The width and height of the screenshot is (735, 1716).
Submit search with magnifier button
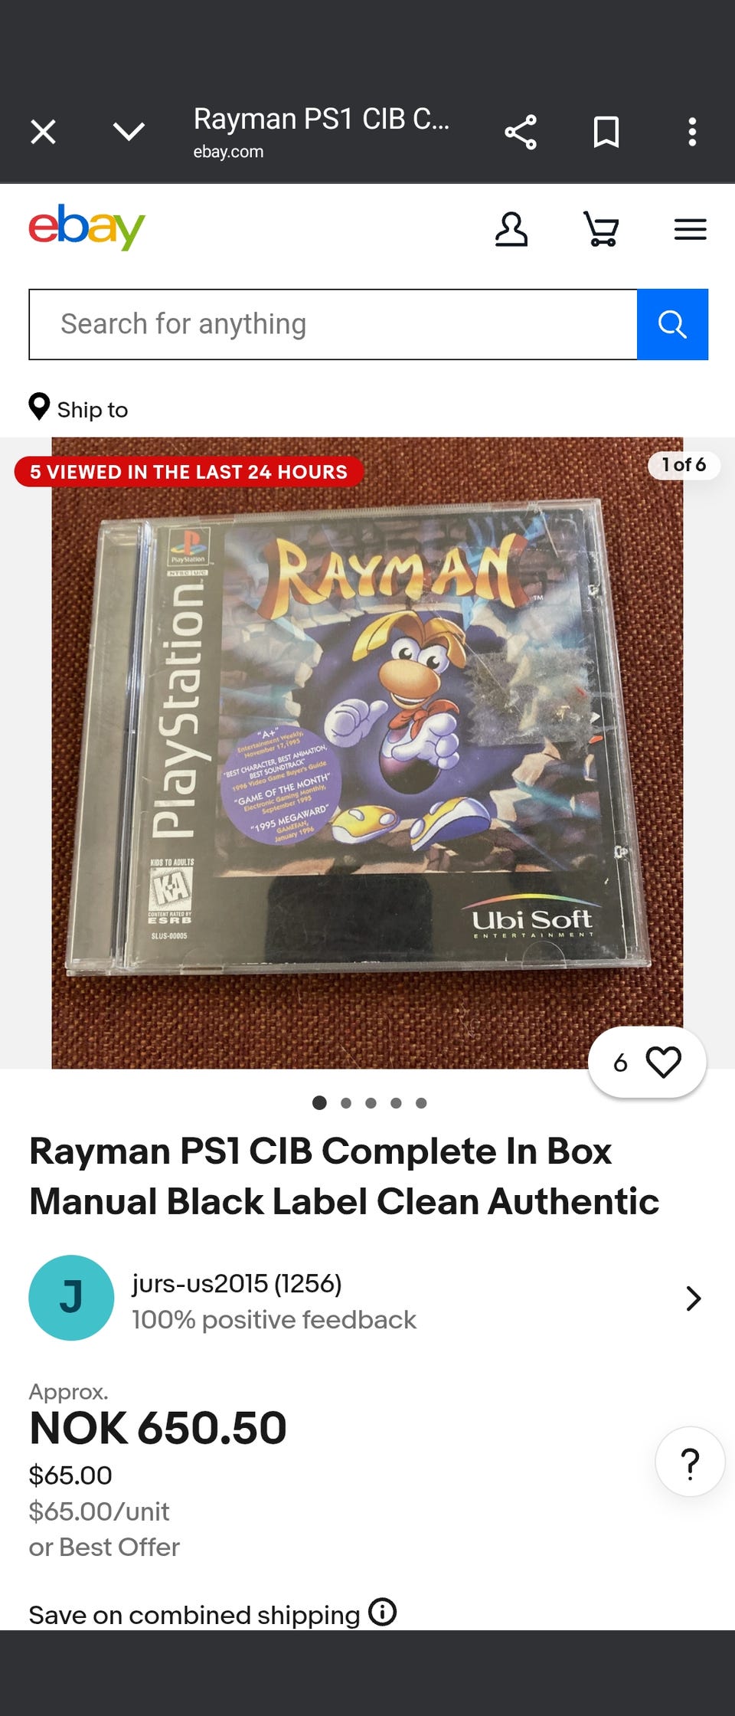coord(672,324)
